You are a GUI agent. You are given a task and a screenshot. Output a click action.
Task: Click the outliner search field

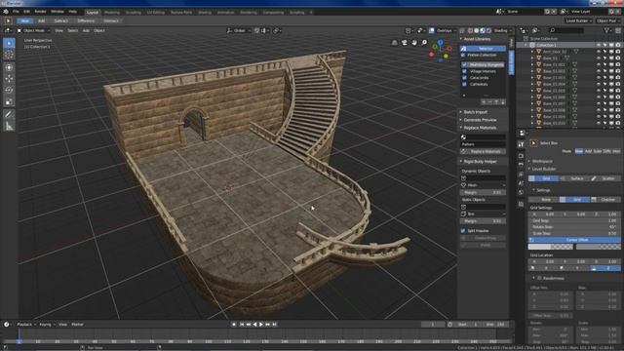click(566, 30)
